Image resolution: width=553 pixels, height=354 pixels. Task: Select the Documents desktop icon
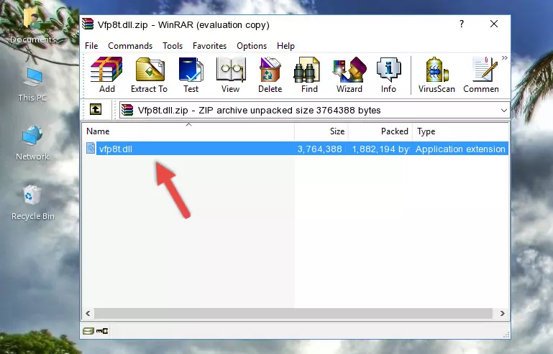pos(33,27)
